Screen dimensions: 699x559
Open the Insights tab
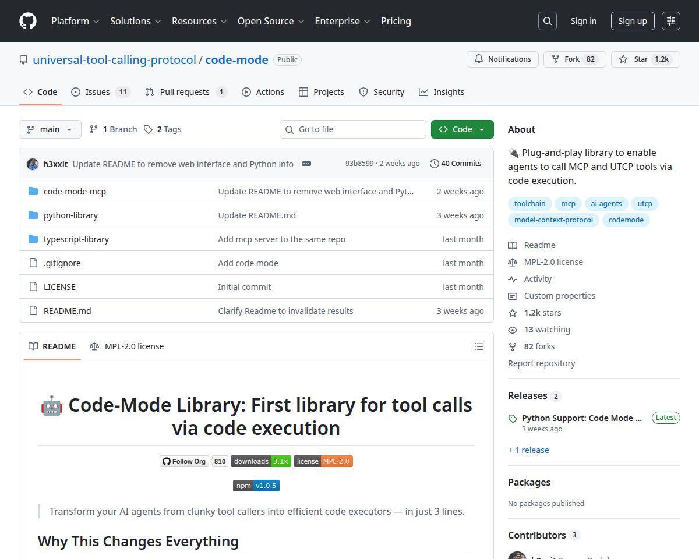pos(442,92)
